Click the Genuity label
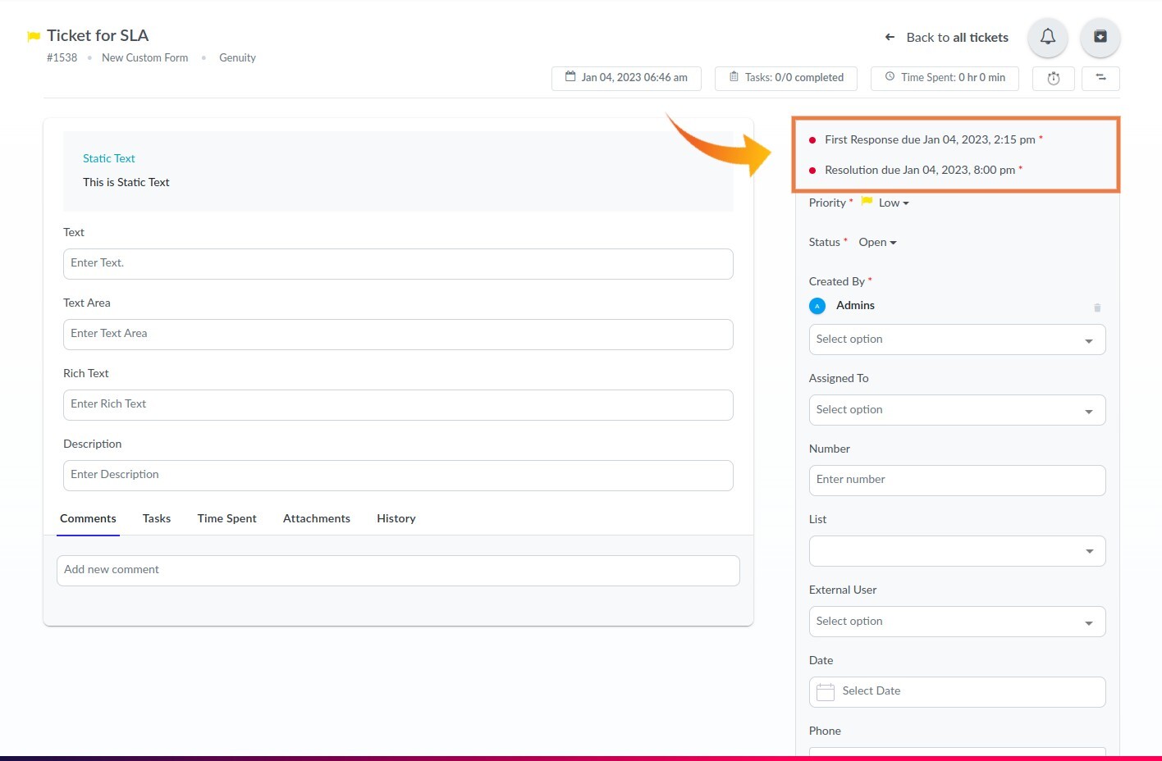 coord(237,58)
